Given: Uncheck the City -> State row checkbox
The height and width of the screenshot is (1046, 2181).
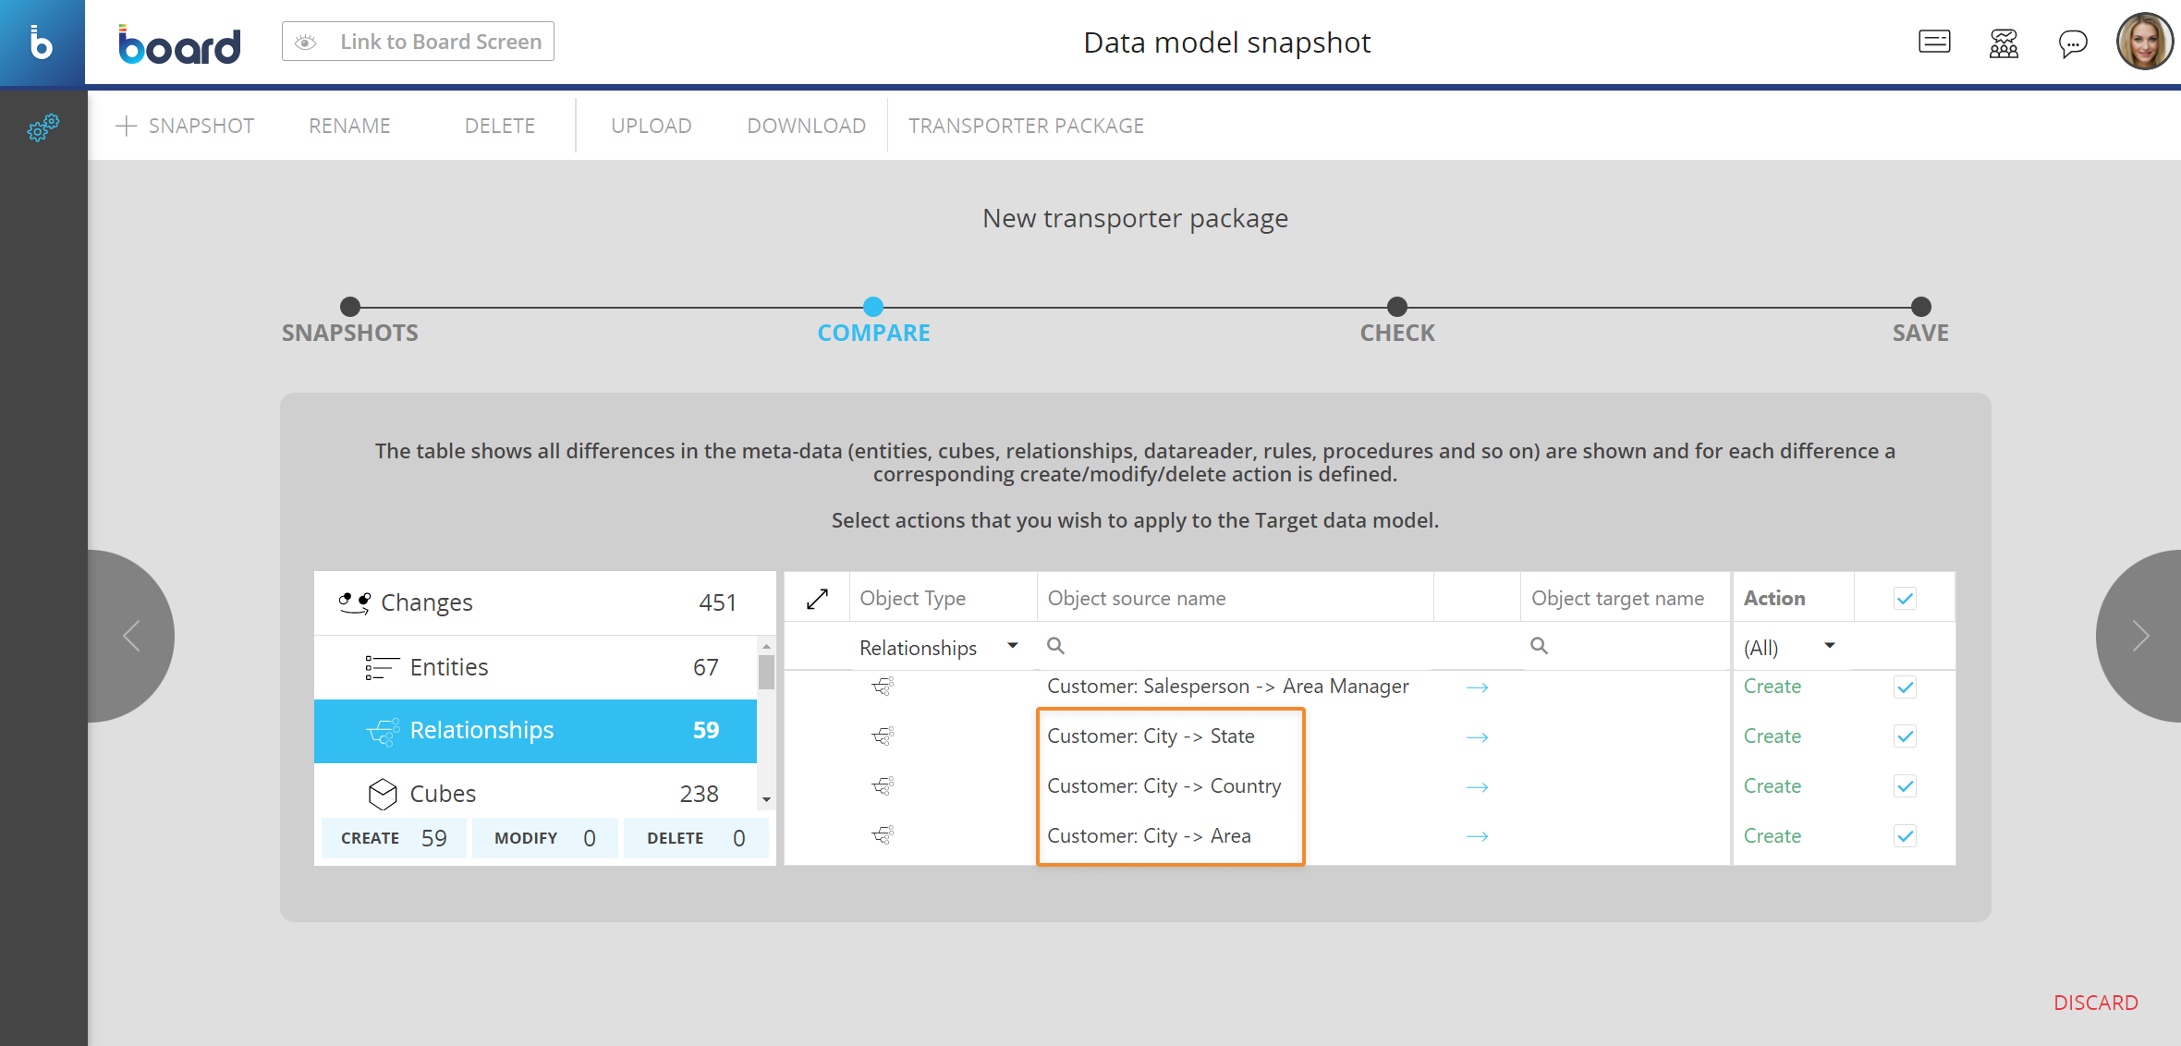Looking at the screenshot, I should [x=1905, y=736].
